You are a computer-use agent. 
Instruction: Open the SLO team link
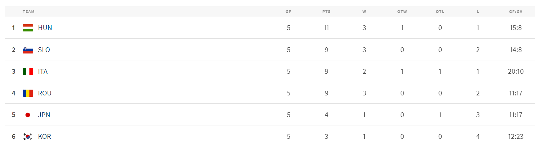point(44,50)
